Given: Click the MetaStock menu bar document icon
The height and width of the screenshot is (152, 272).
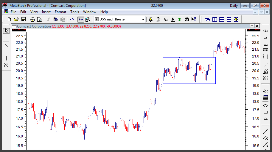Looking at the screenshot, I should (x=6, y=12).
